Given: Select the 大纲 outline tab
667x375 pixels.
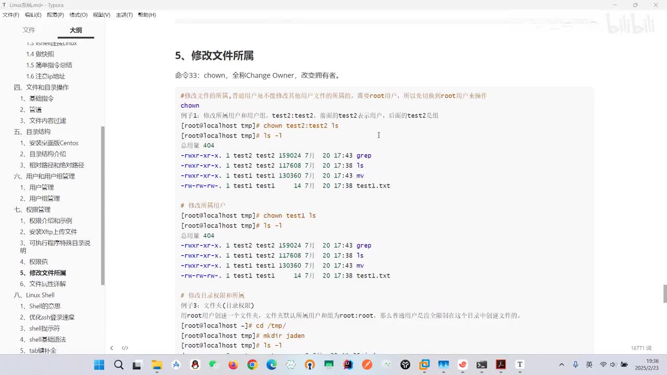Looking at the screenshot, I should pyautogui.click(x=76, y=30).
